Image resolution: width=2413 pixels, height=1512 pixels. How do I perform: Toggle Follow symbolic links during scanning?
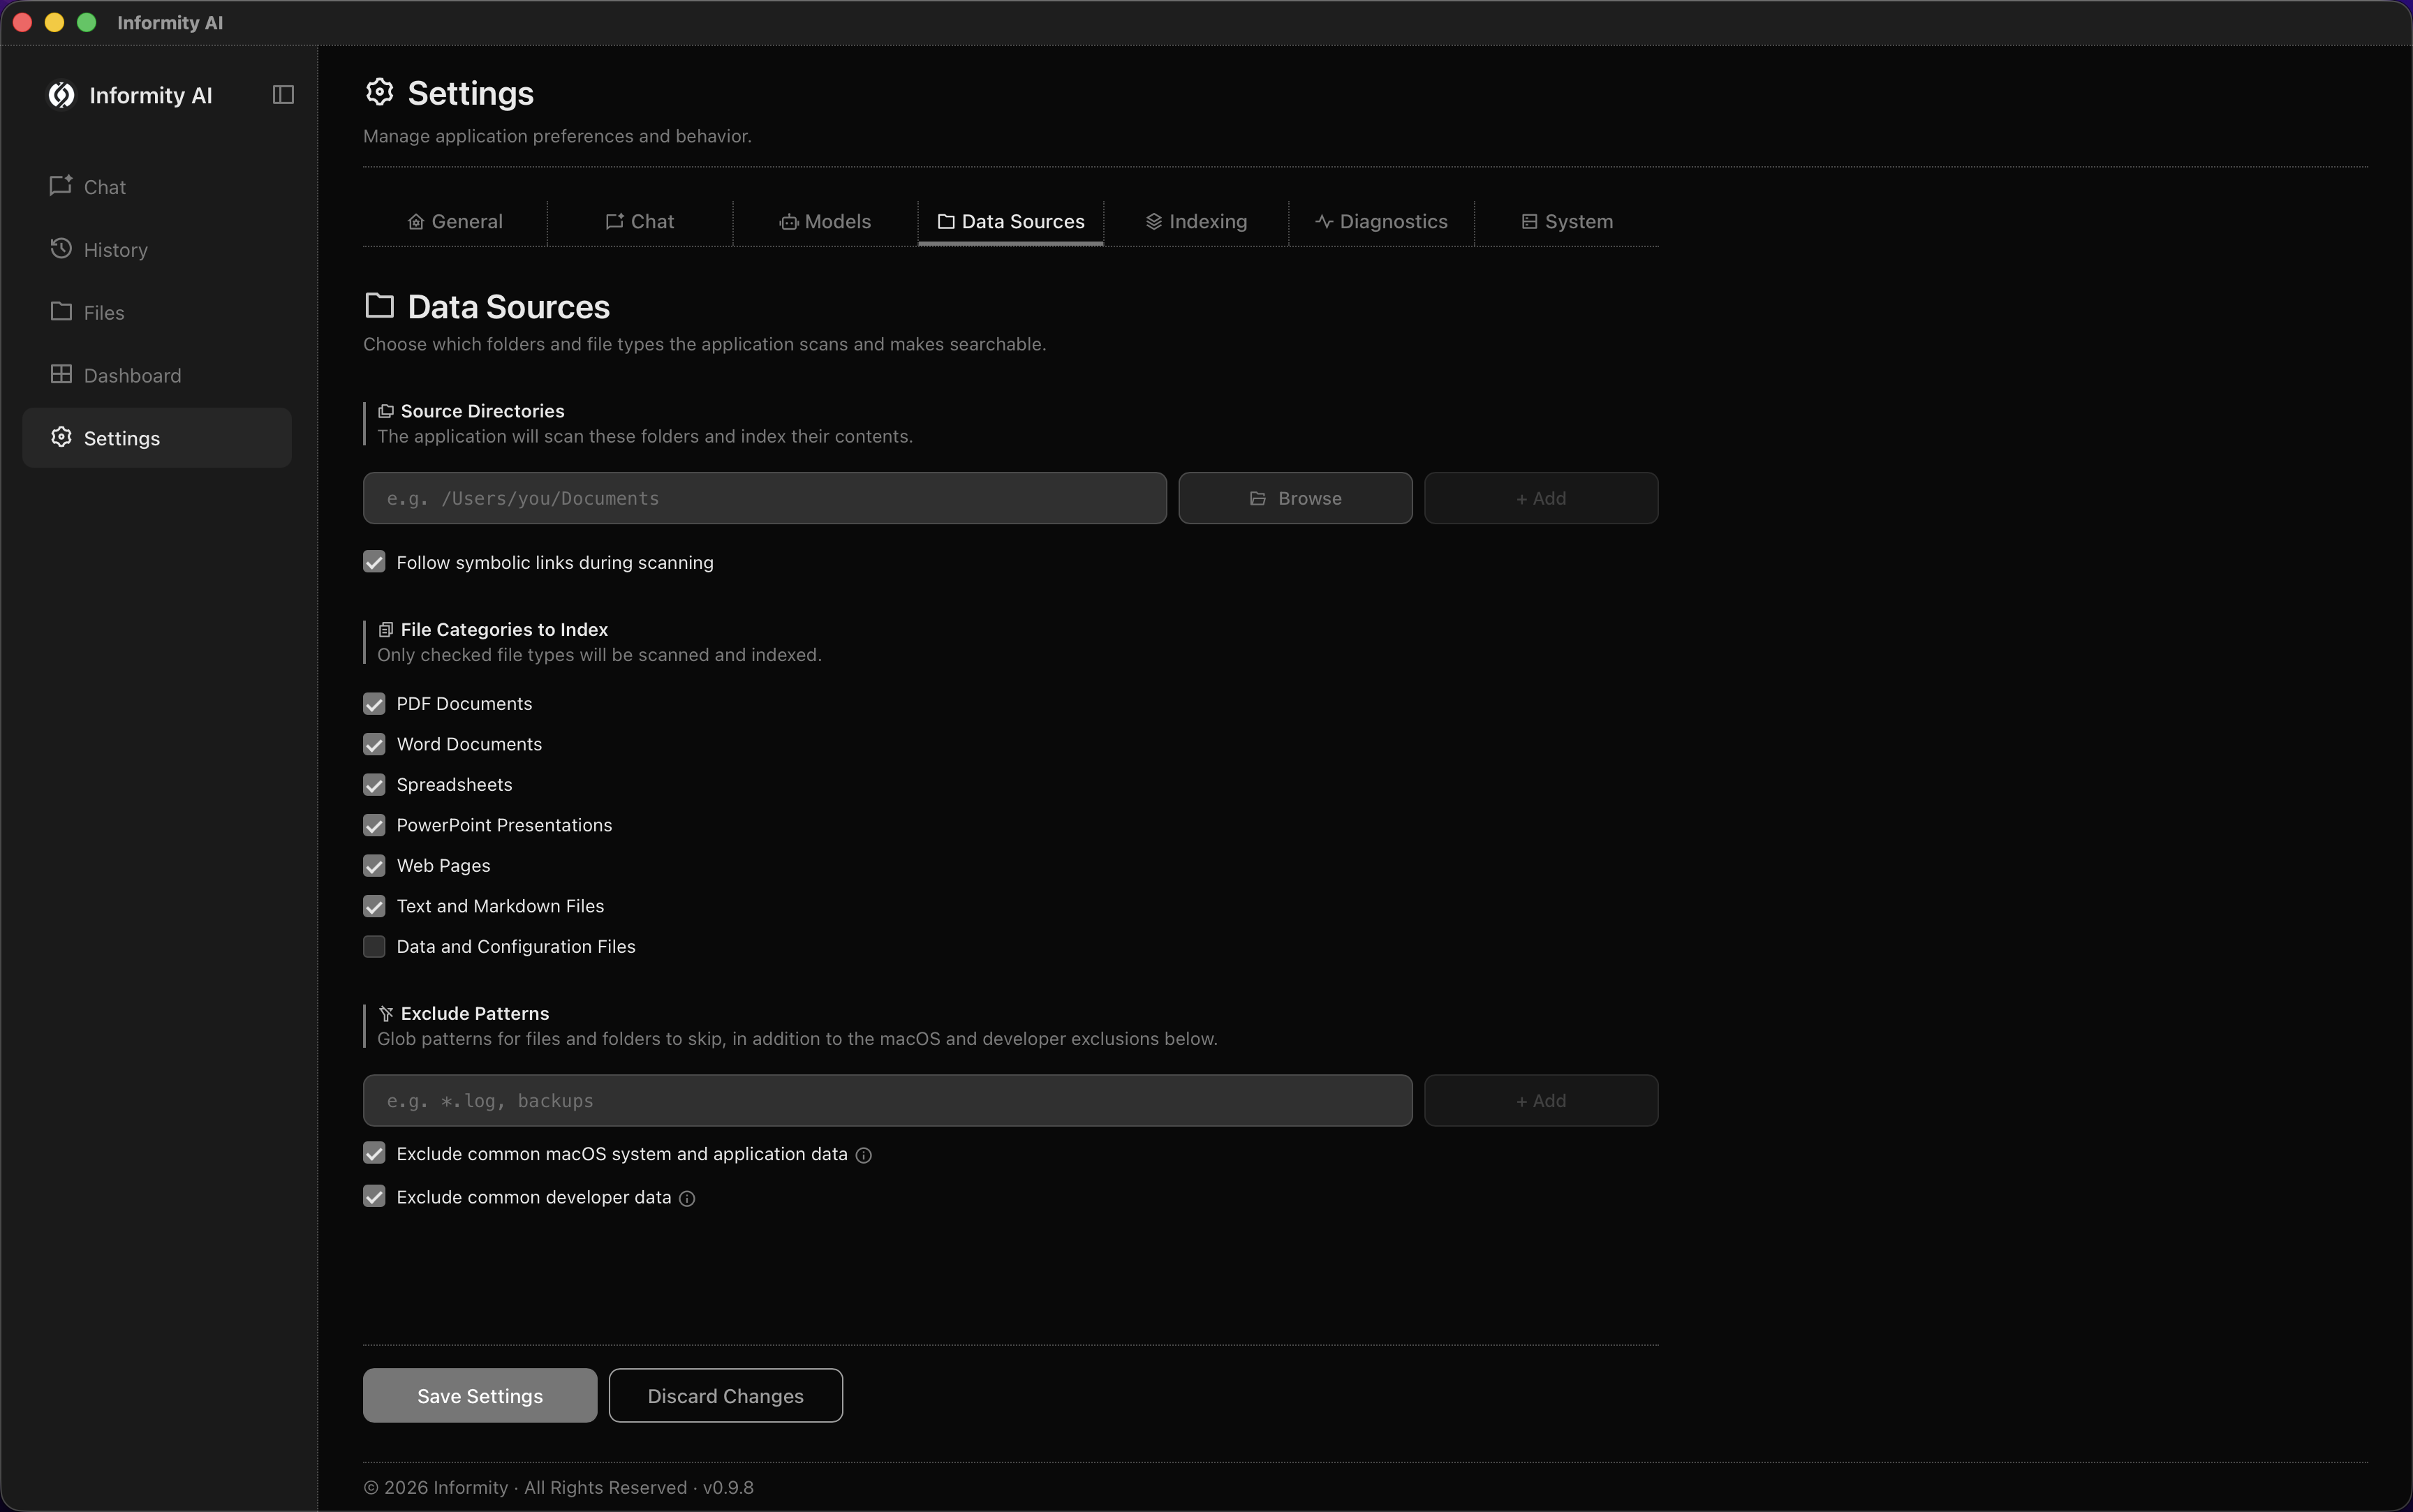[x=374, y=562]
